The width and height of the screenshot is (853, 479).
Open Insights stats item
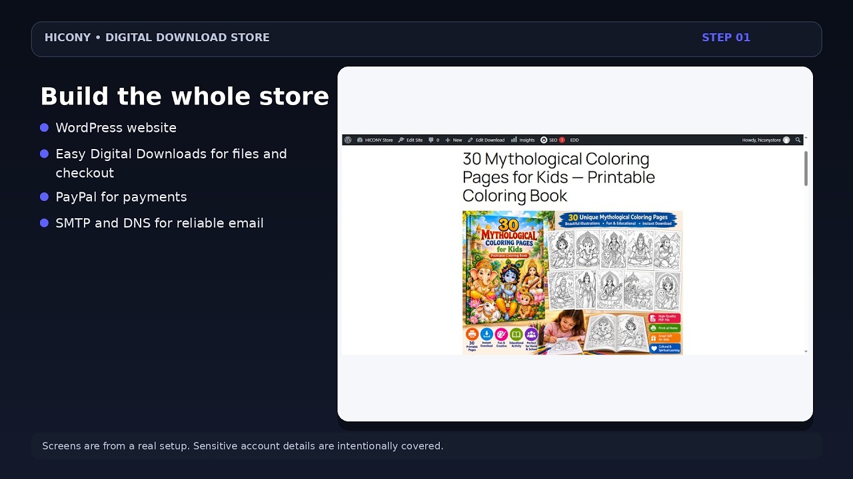pyautogui.click(x=523, y=140)
